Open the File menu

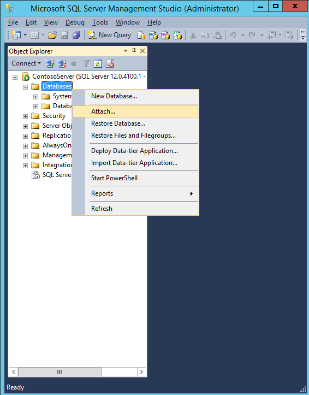[x=13, y=22]
